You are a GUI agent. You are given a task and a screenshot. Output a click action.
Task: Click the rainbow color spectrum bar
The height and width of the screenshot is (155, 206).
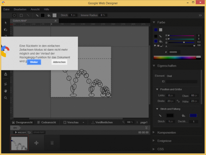(x=175, y=57)
